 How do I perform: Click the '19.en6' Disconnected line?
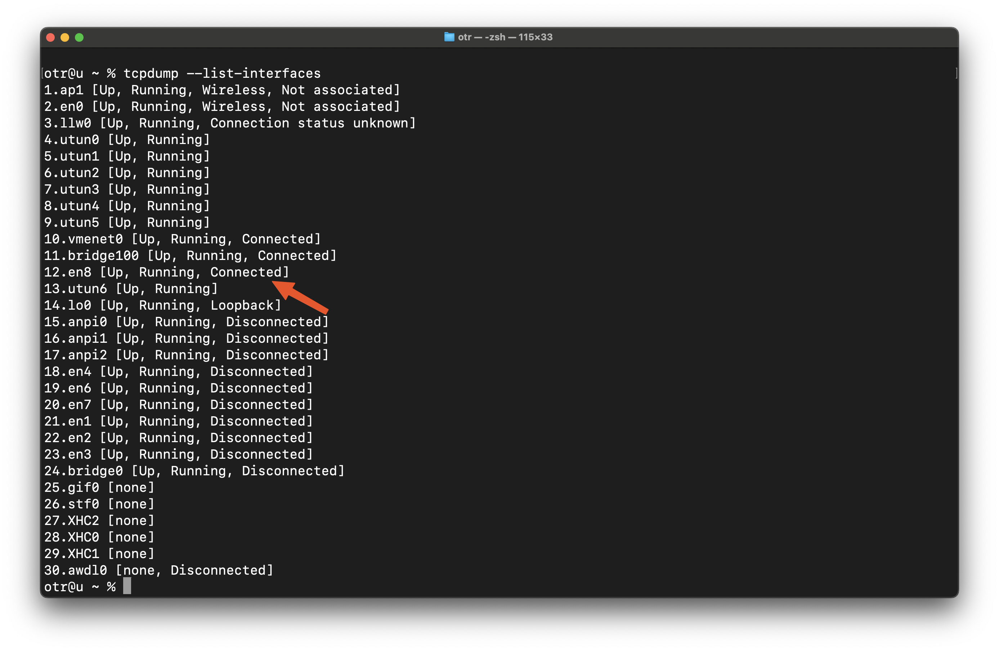179,388
